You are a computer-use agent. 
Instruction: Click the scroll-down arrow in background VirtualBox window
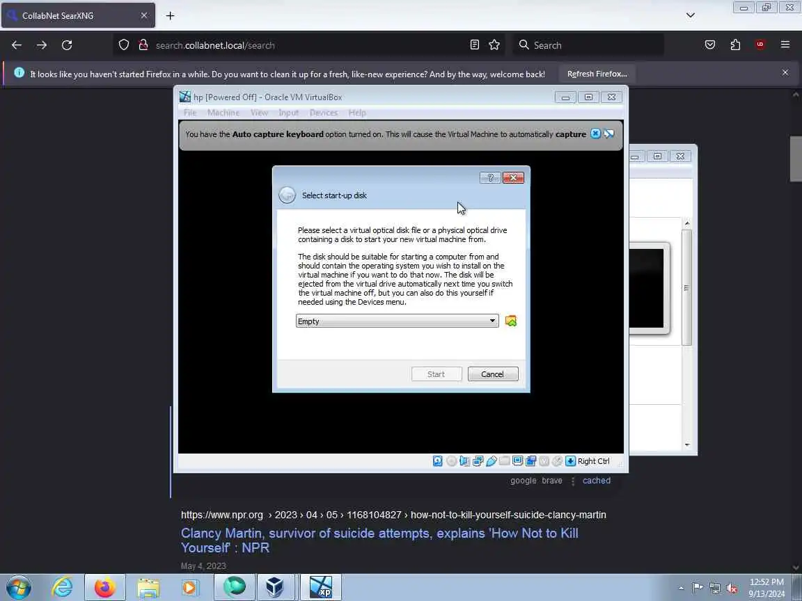click(x=687, y=444)
